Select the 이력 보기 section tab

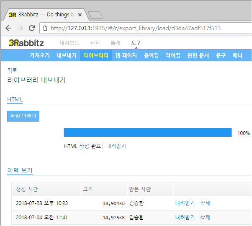(20, 170)
